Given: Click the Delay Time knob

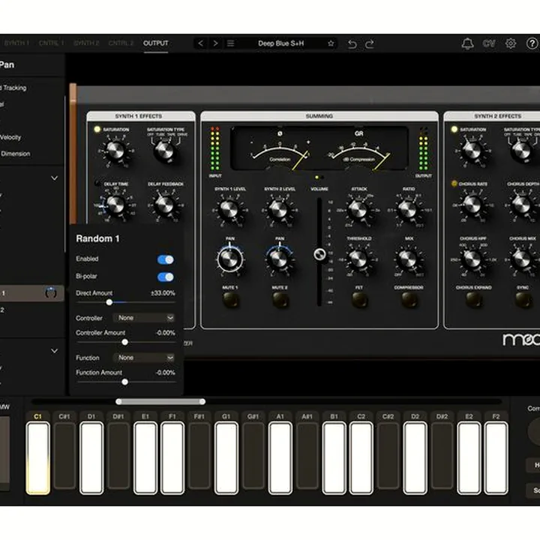Looking at the screenshot, I should click(115, 205).
